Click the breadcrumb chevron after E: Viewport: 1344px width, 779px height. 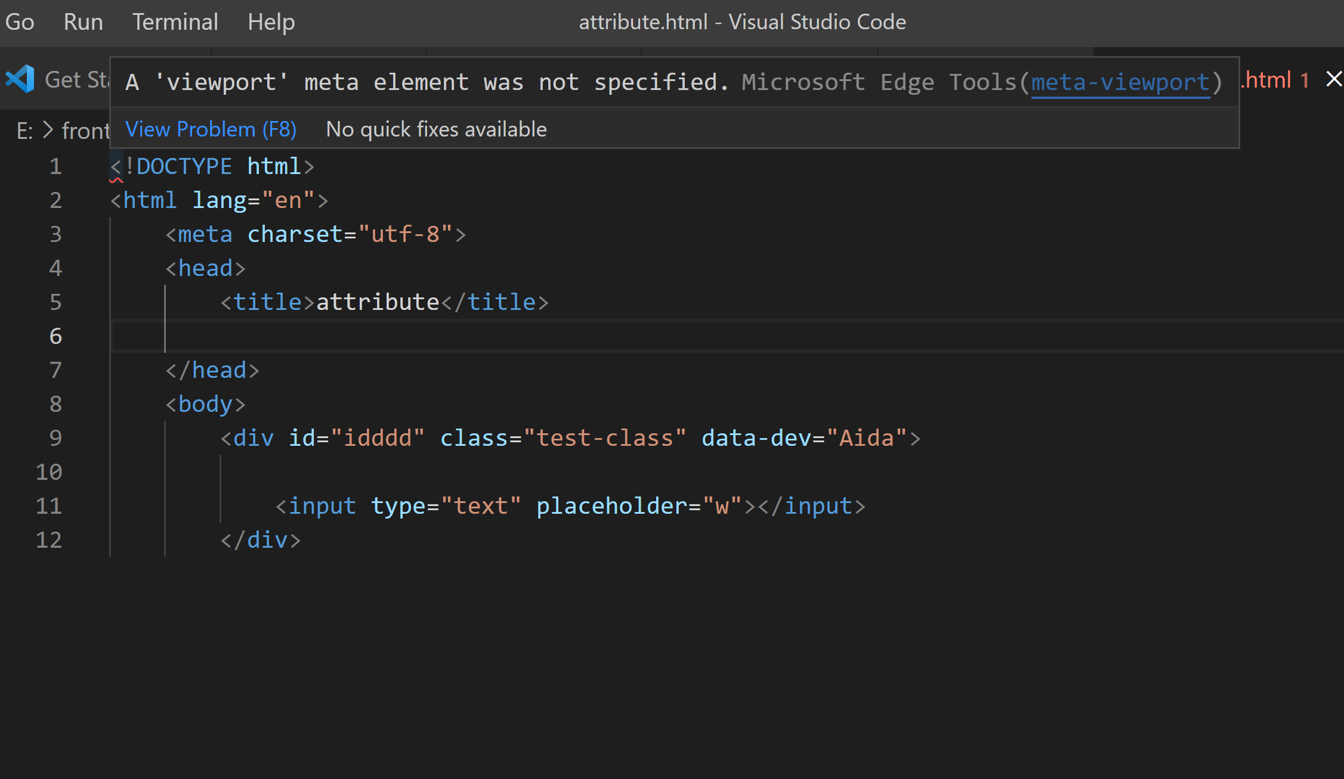coord(48,130)
